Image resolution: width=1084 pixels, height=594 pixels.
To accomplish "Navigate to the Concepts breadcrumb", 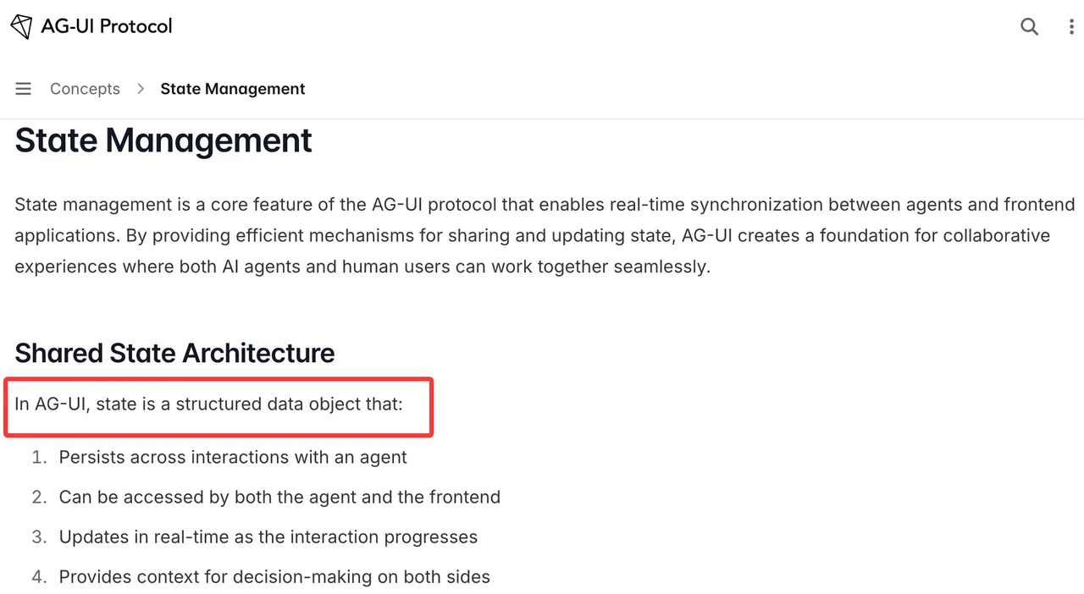I will [x=85, y=89].
